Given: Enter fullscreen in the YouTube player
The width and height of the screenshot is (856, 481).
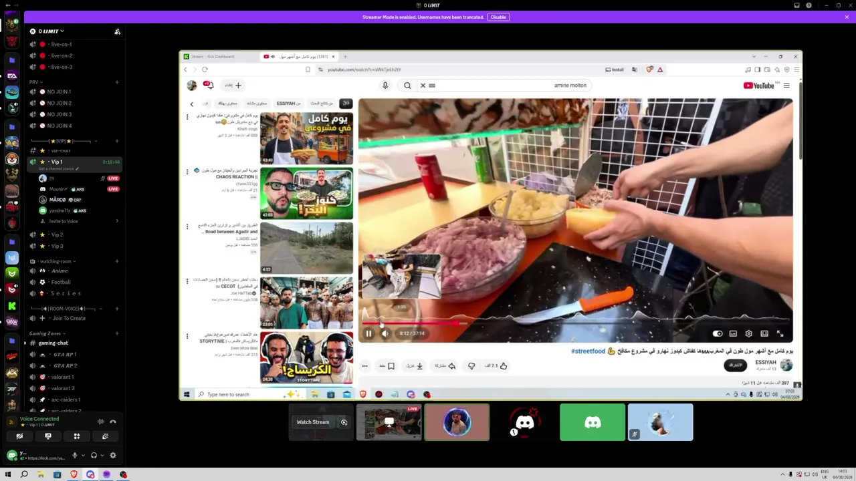Looking at the screenshot, I should (780, 333).
